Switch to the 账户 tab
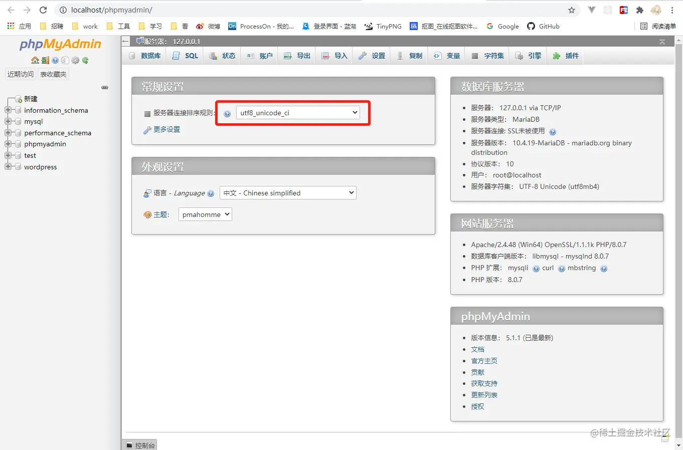 pyautogui.click(x=259, y=56)
